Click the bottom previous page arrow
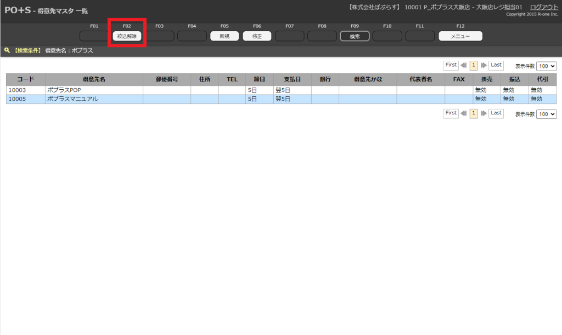Screen dimensions: 562x335 click(464, 113)
